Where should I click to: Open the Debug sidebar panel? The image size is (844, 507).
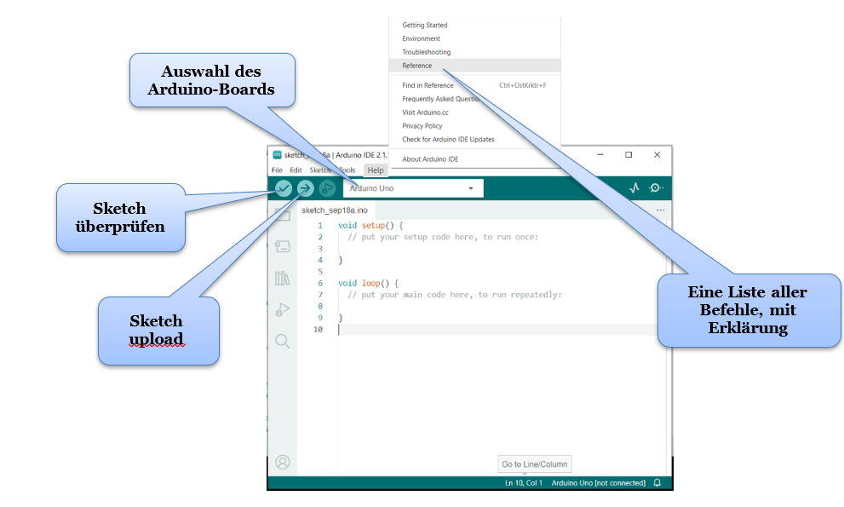click(x=283, y=310)
